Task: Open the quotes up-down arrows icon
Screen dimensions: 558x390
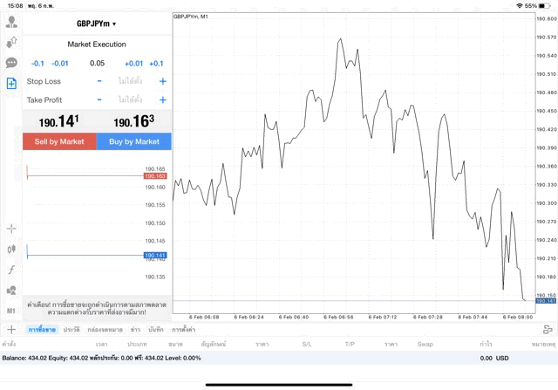Action: click(x=11, y=43)
